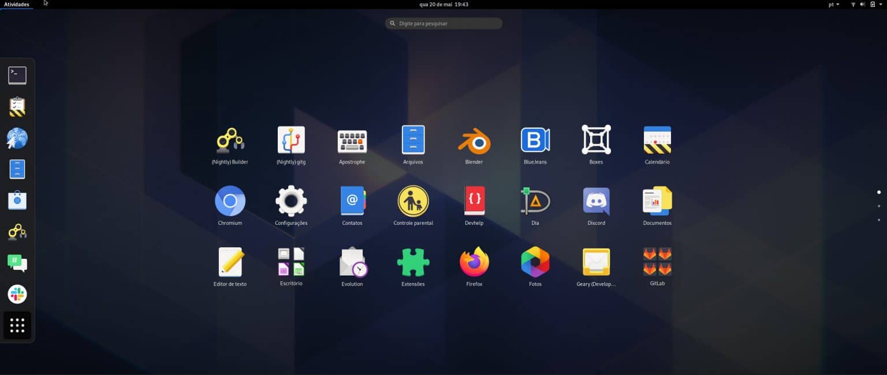Open the To Do clipboard icon in dock
Screen dimensions: 887x375
17,107
